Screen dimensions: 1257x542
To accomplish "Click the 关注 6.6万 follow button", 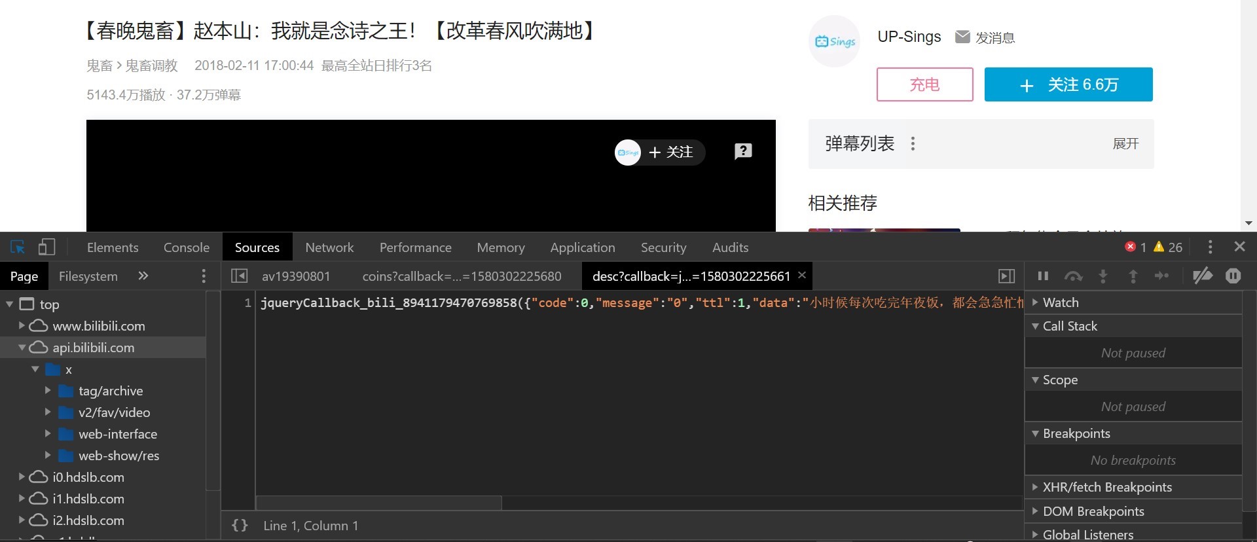I will click(x=1068, y=84).
